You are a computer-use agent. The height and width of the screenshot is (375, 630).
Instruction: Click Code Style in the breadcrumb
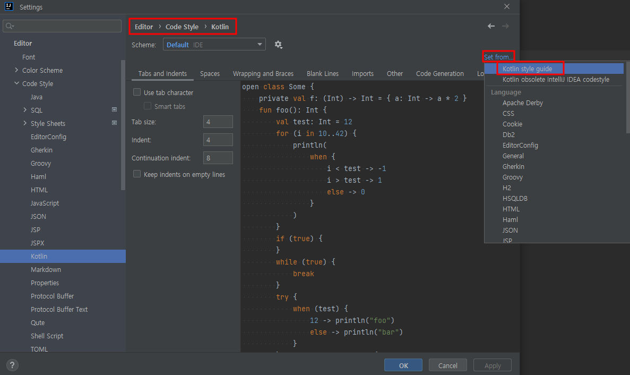tap(182, 27)
